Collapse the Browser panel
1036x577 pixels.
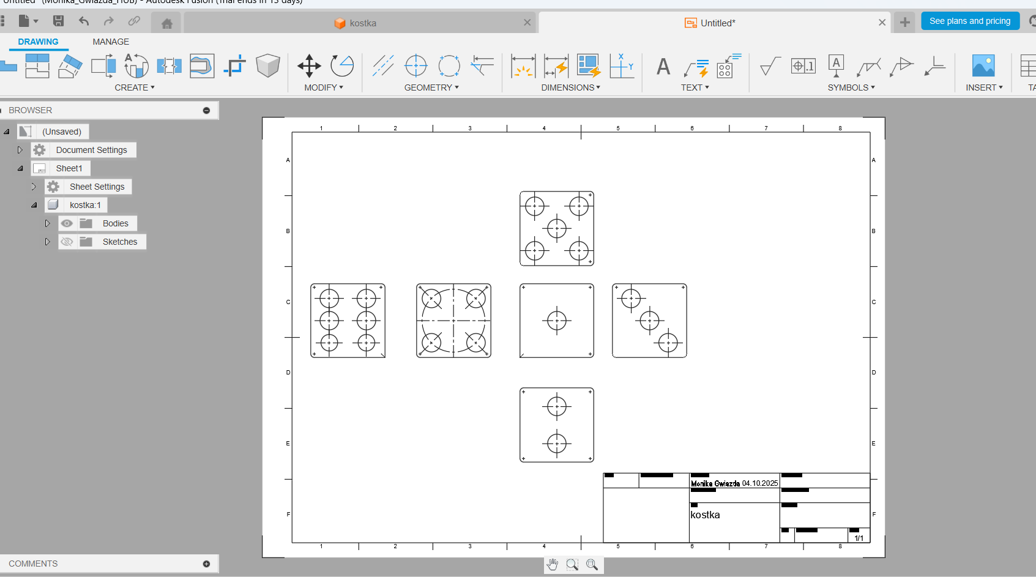point(206,111)
